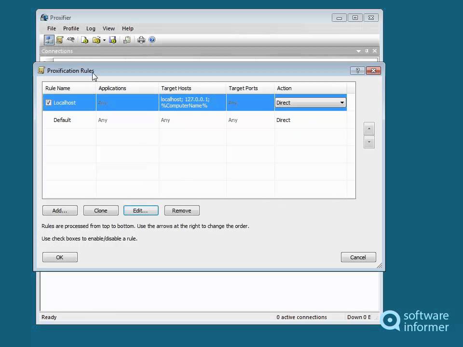This screenshot has height=347, width=463.
Task: Click the Print toolbar icon
Action: [141, 40]
